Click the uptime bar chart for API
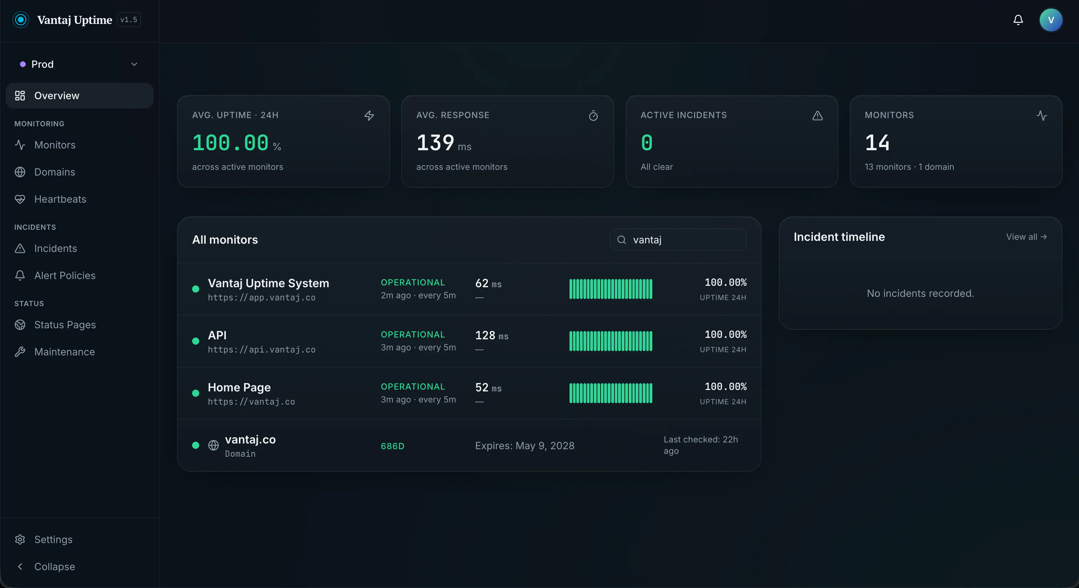Viewport: 1079px width, 588px height. click(x=611, y=341)
